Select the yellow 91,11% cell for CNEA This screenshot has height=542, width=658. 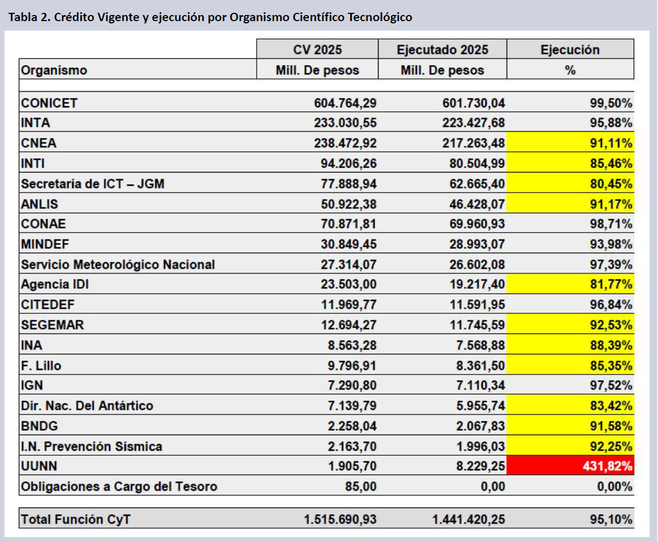click(570, 143)
